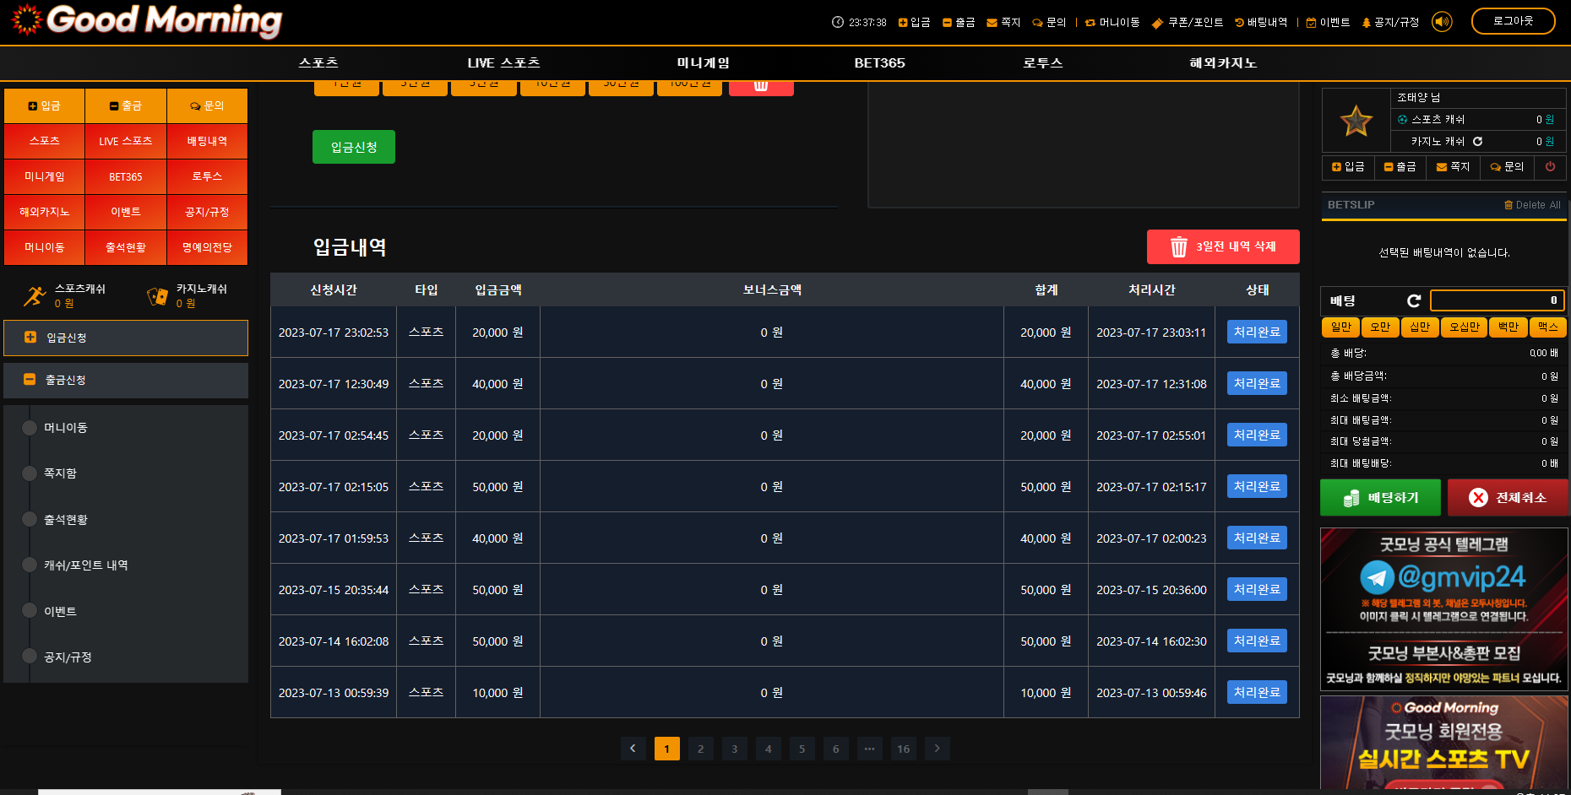
Task: Open the BET365 top navigation menu
Action: coord(879,63)
